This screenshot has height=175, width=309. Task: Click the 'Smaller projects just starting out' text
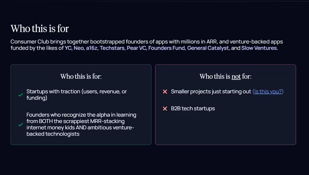click(x=211, y=92)
